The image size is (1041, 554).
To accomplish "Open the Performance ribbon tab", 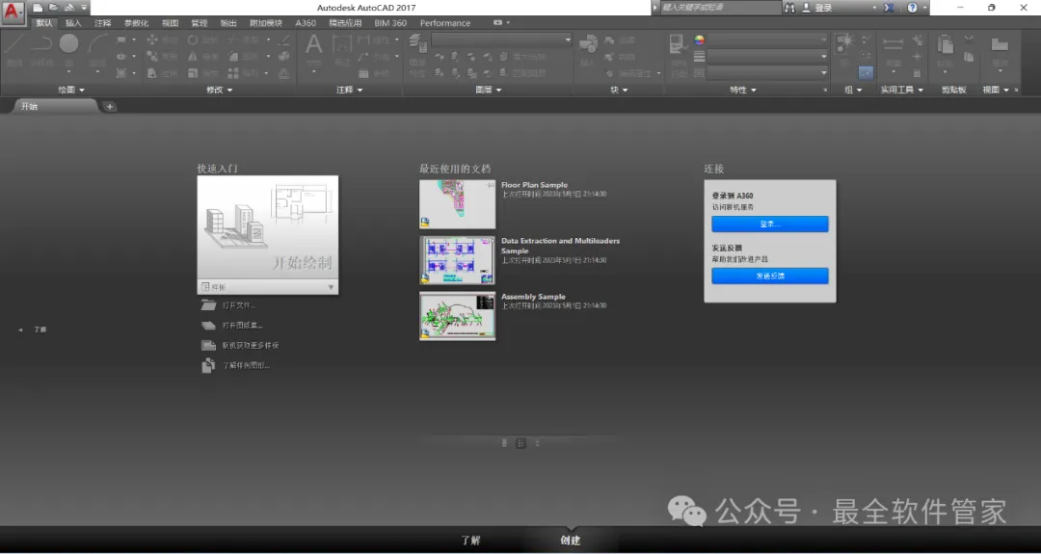I will 444,22.
